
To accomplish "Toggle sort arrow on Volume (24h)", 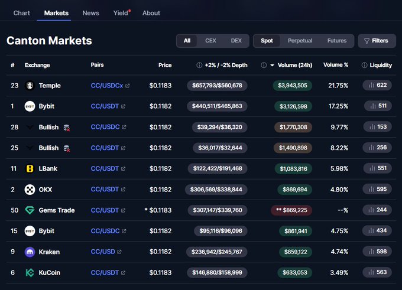I will tap(273, 66).
